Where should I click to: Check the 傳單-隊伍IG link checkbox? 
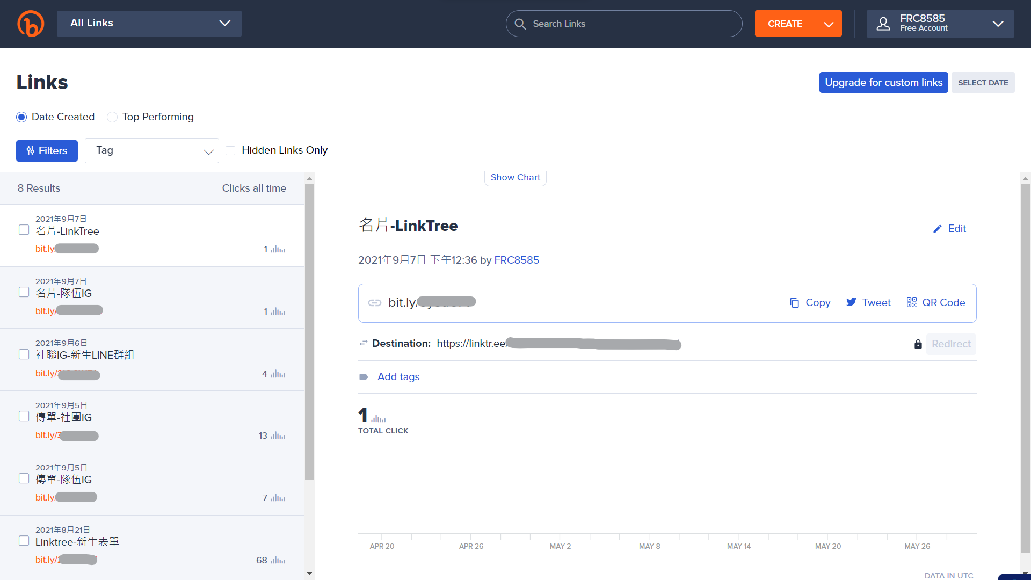(x=24, y=479)
